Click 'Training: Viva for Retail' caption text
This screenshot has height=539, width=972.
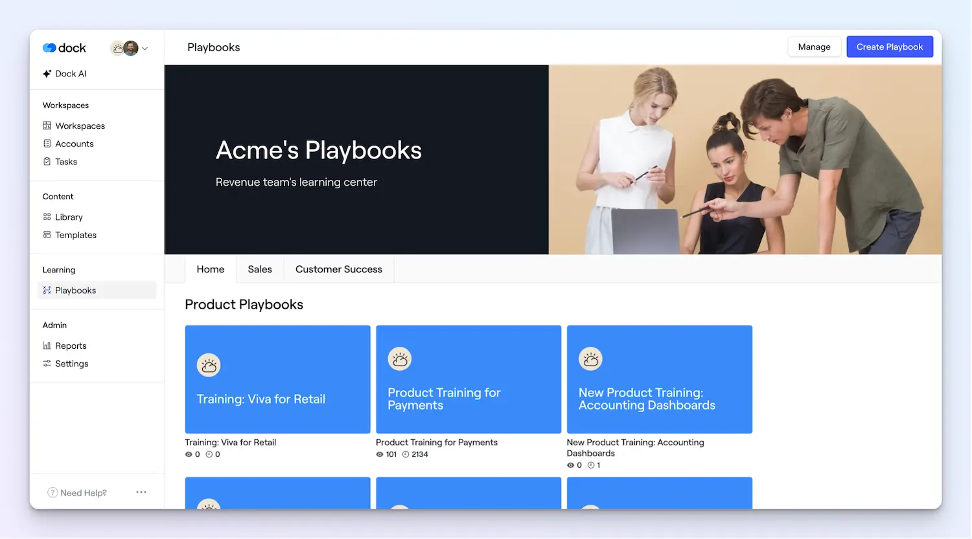(x=231, y=443)
